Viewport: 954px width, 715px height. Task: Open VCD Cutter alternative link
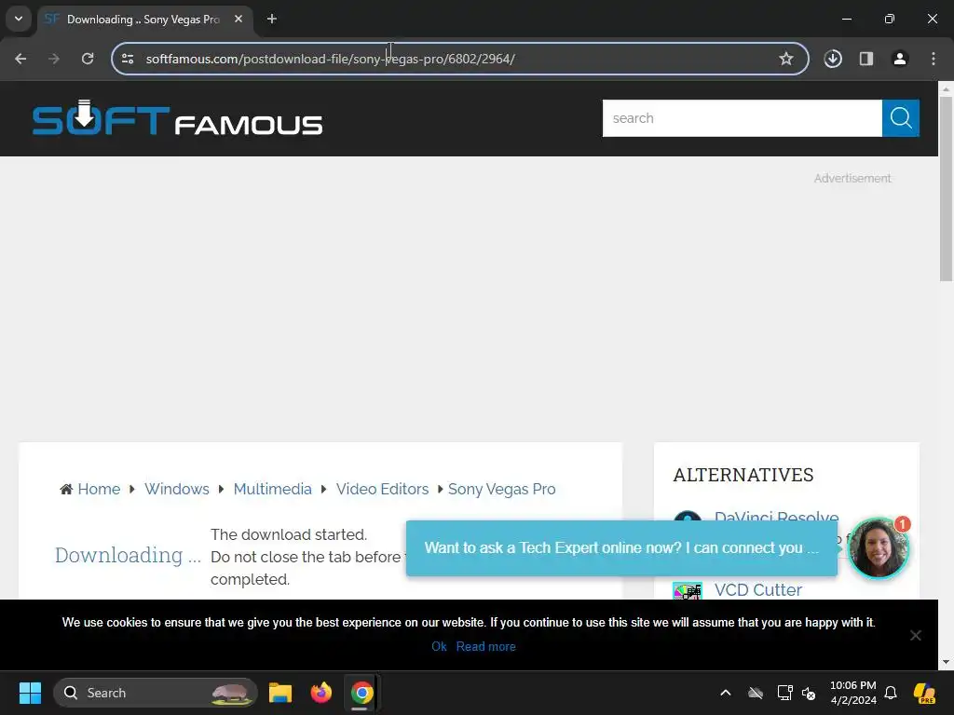(x=758, y=589)
